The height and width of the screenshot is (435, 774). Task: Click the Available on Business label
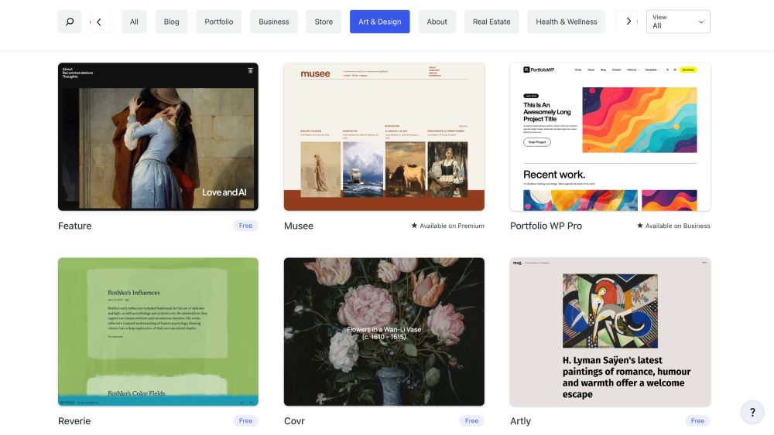(678, 226)
